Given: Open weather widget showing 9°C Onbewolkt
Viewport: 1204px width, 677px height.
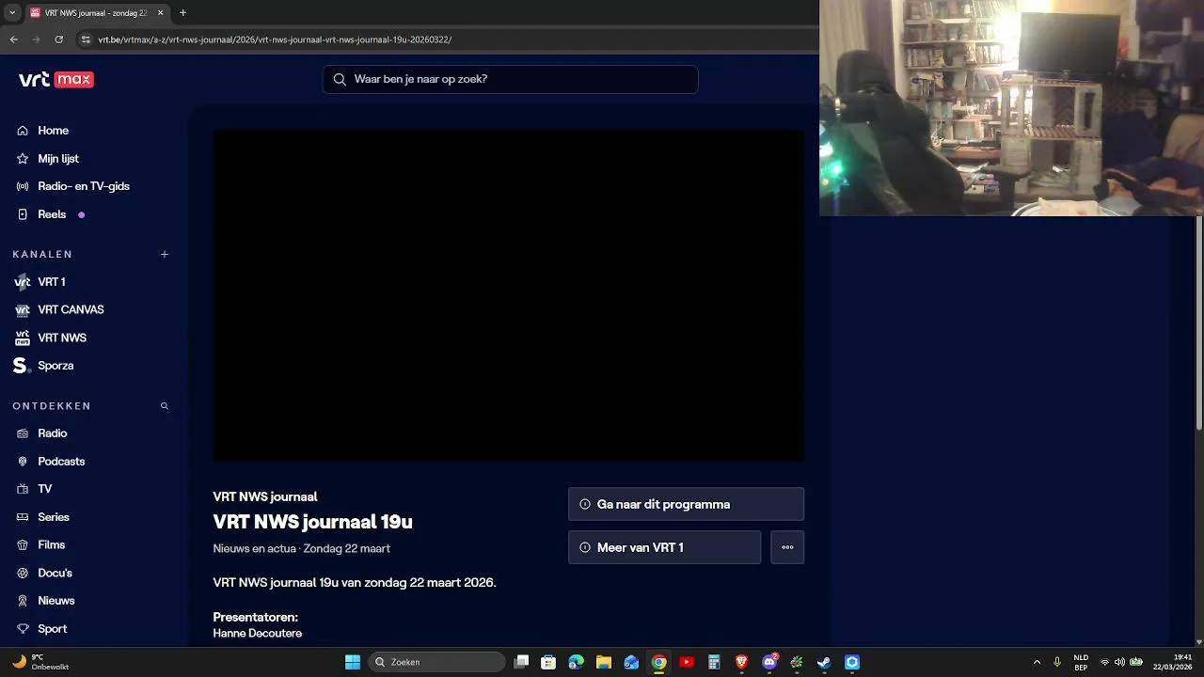Looking at the screenshot, I should click(x=40, y=662).
